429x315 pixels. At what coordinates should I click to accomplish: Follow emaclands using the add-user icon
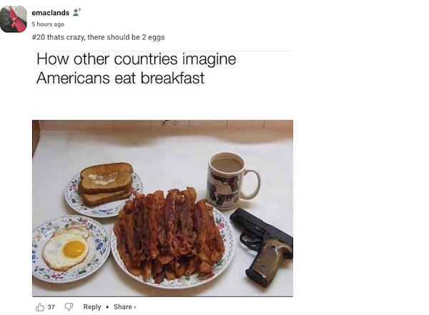pos(77,12)
